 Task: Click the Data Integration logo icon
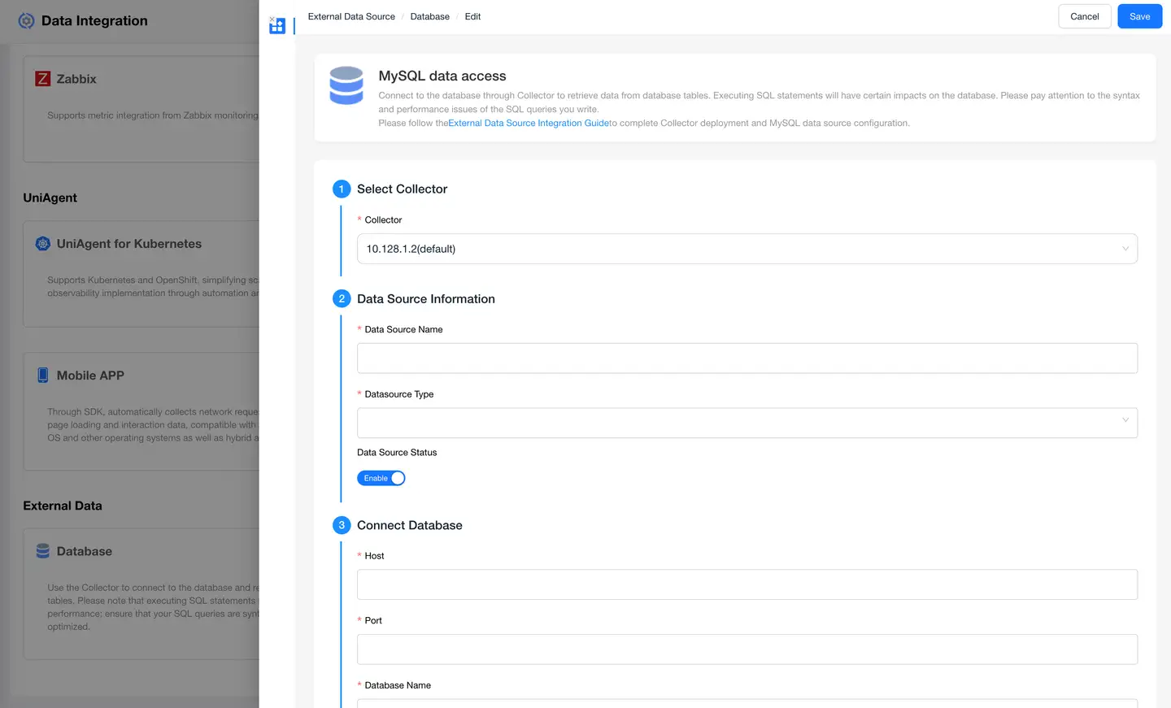(26, 21)
